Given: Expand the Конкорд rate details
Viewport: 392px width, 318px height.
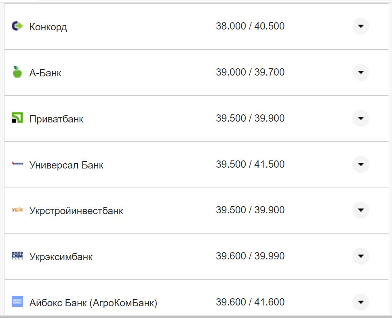Looking at the screenshot, I should 360,26.
